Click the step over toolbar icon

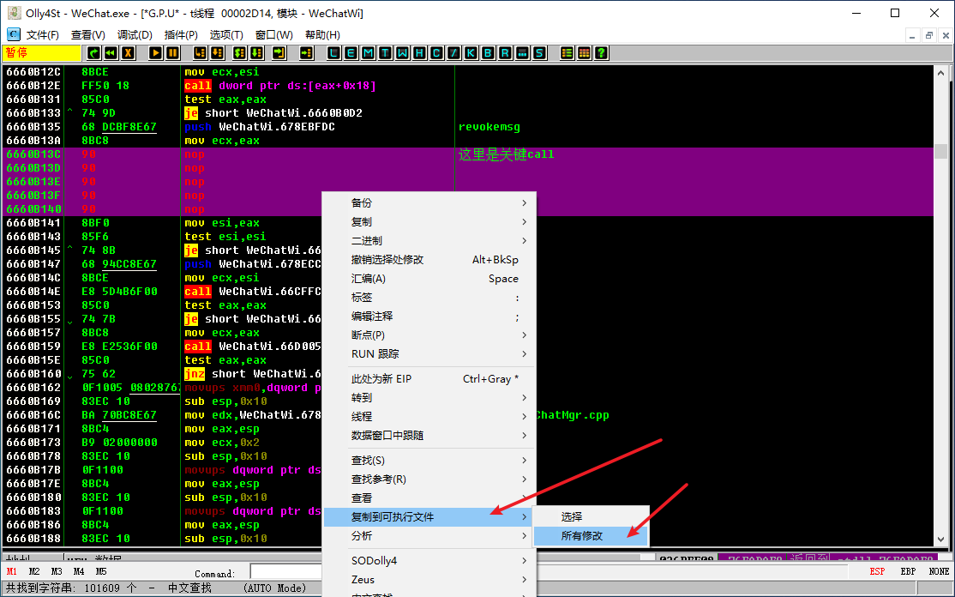218,53
